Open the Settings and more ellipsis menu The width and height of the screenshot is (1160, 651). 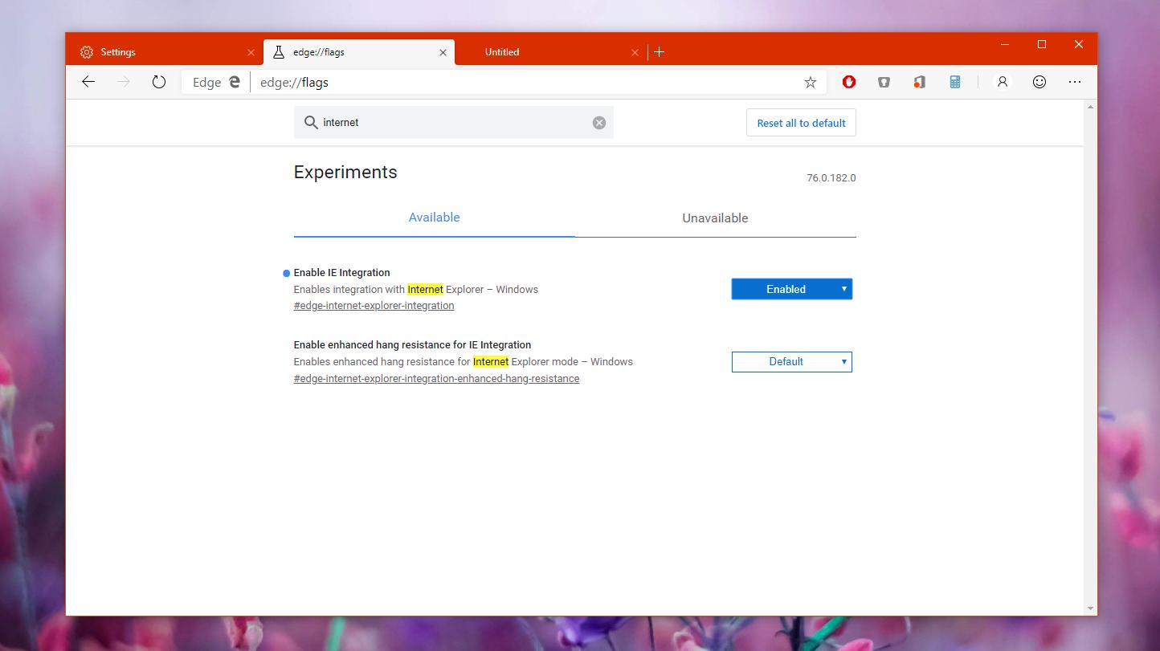point(1075,82)
